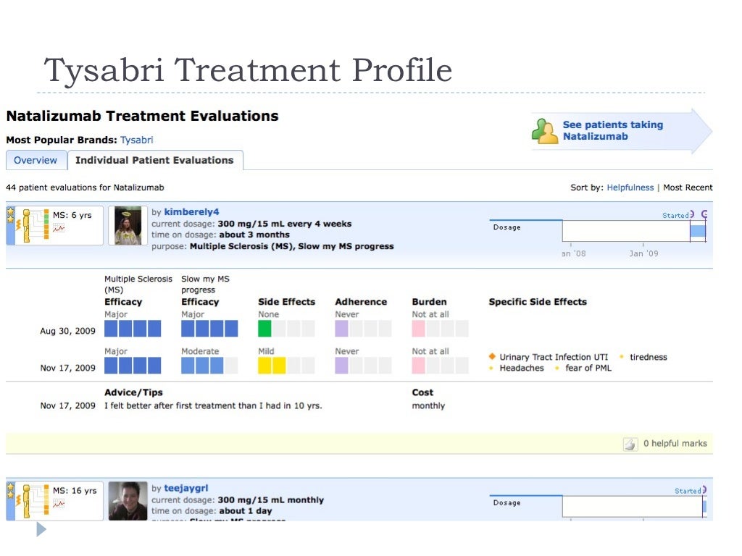742x556 pixels.
Task: Click the blue play triangle at slide bottom
Action: pyautogui.click(x=41, y=529)
